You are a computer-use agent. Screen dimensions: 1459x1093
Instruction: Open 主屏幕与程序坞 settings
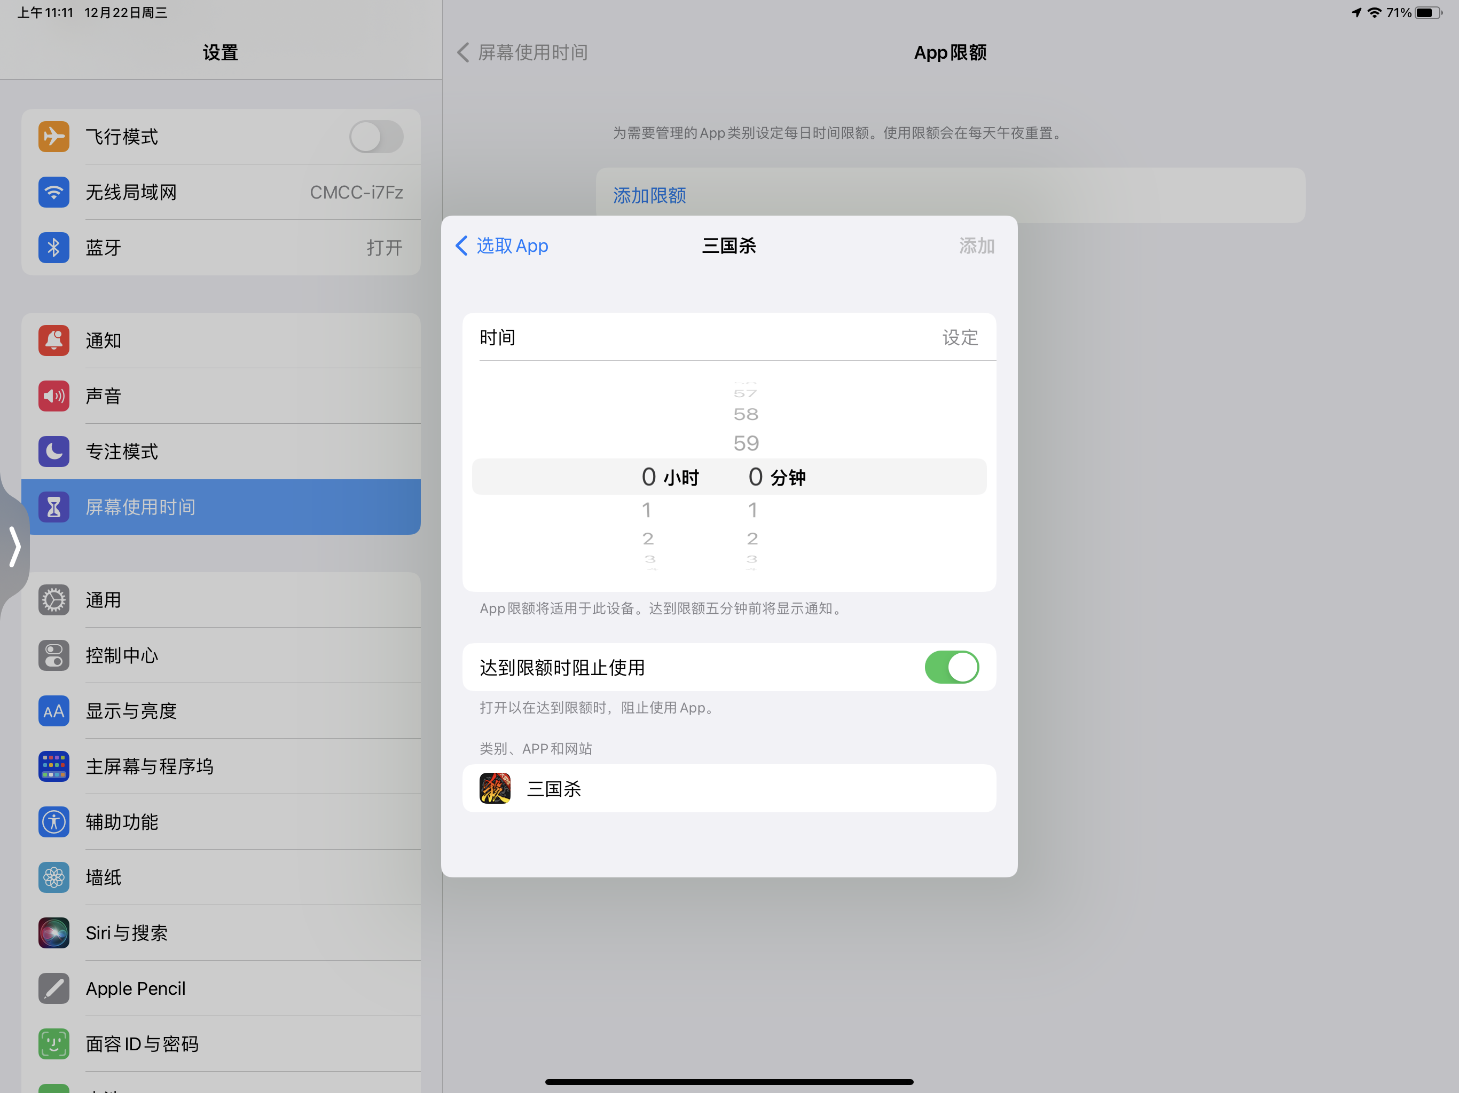pyautogui.click(x=221, y=766)
